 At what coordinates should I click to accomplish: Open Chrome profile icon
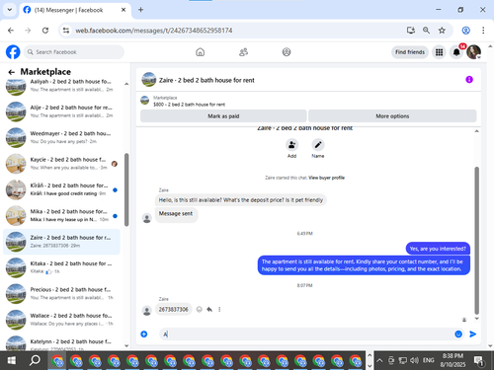tap(465, 31)
